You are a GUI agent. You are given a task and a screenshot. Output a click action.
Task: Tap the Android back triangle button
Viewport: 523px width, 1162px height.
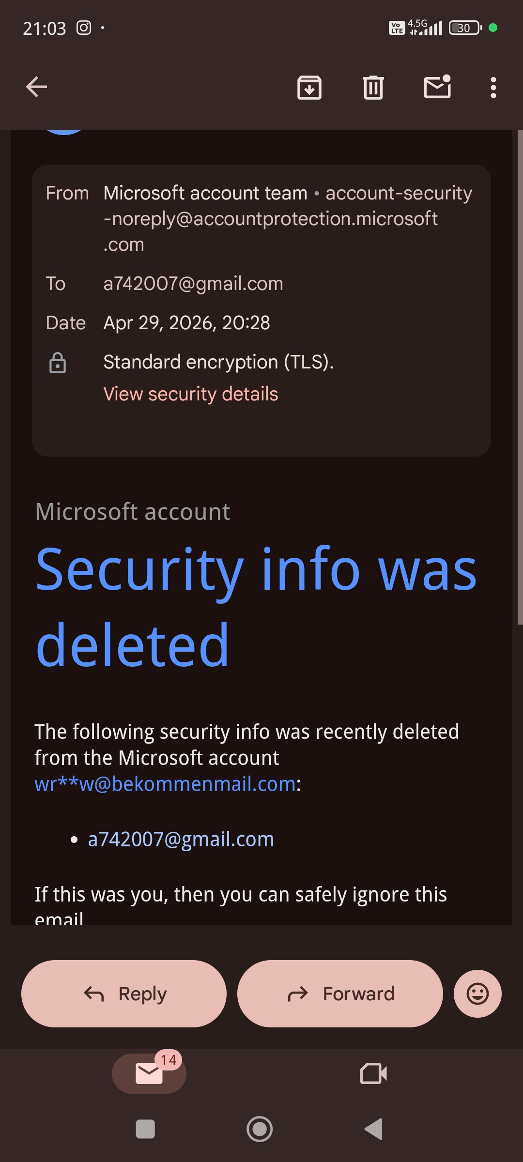point(374,1129)
